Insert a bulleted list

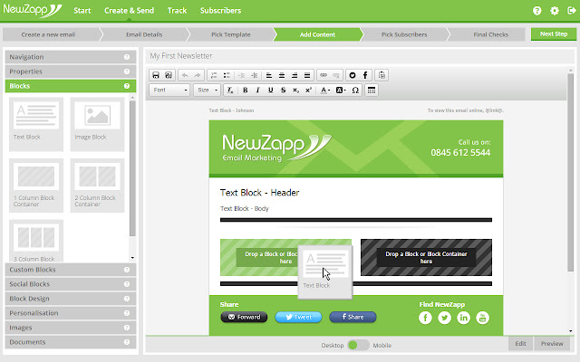coord(227,75)
